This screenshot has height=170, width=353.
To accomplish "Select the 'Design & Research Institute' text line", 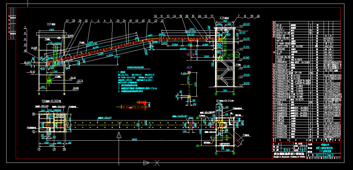I will (289, 157).
